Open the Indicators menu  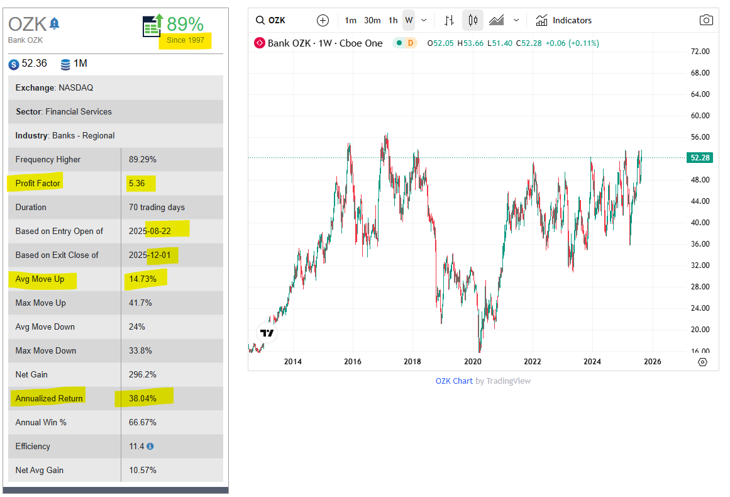(x=564, y=21)
